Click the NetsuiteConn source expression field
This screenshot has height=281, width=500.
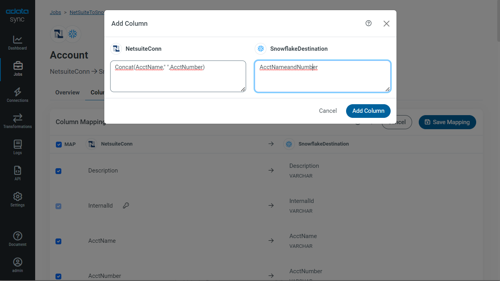point(178,76)
